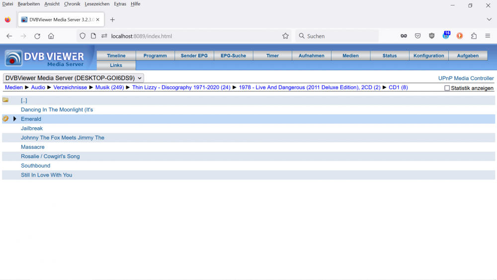Go to the Verzeichnisse breadcrumb
This screenshot has height=280, width=497.
[70, 87]
